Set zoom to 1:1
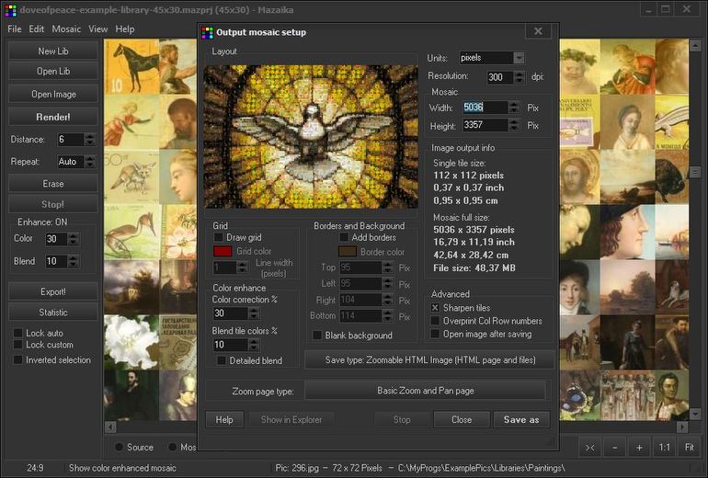This screenshot has height=478, width=708. (664, 448)
